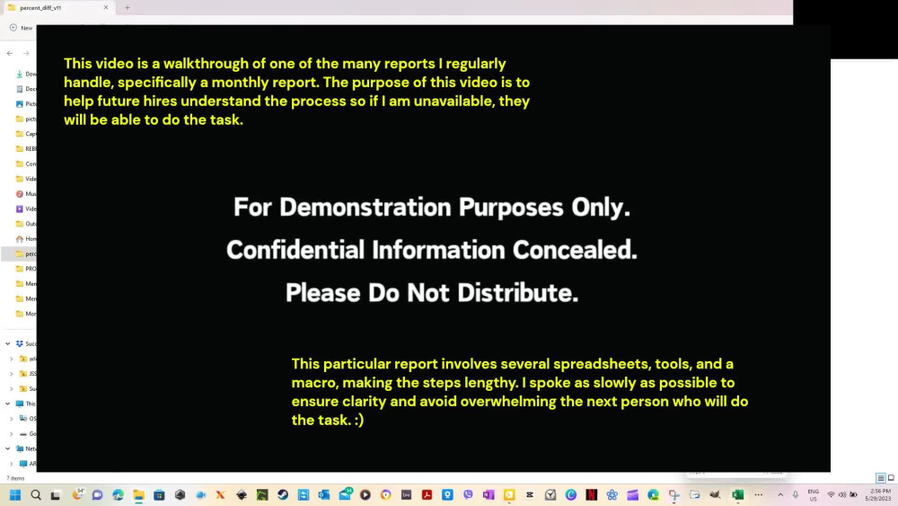
Task: Collapse the Network node
Action: 7,448
